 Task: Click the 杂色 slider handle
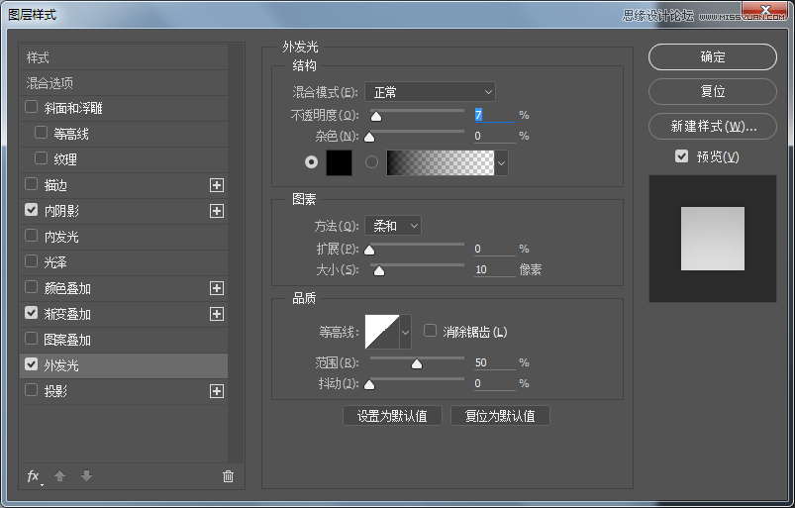click(x=369, y=137)
